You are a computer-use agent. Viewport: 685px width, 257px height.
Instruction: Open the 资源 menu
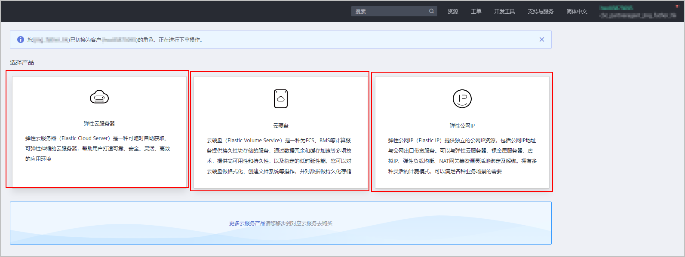453,12
